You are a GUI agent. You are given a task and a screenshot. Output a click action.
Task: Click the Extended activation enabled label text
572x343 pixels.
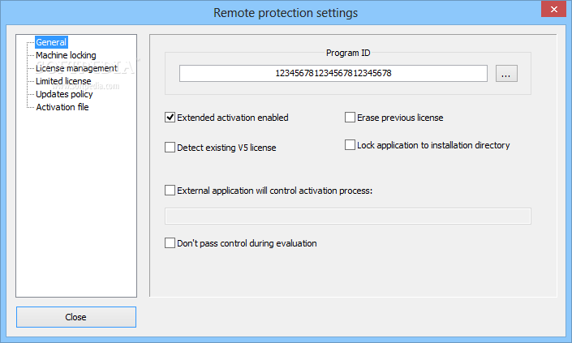(x=233, y=118)
